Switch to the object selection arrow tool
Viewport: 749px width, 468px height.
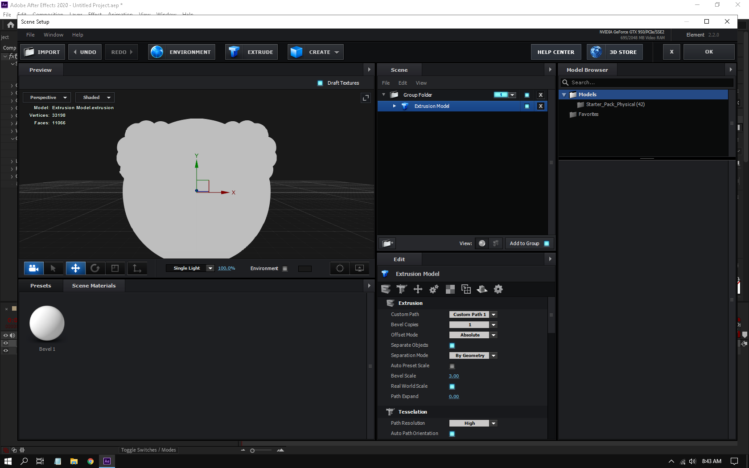pyautogui.click(x=54, y=268)
